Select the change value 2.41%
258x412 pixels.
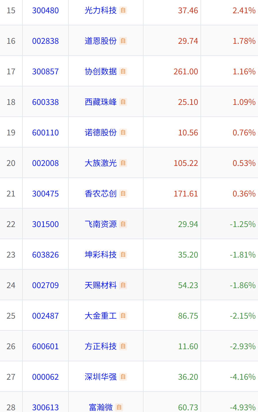coord(244,11)
